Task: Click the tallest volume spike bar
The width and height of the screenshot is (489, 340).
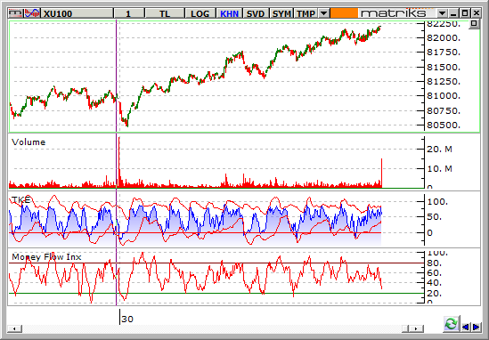Action: click(119, 162)
